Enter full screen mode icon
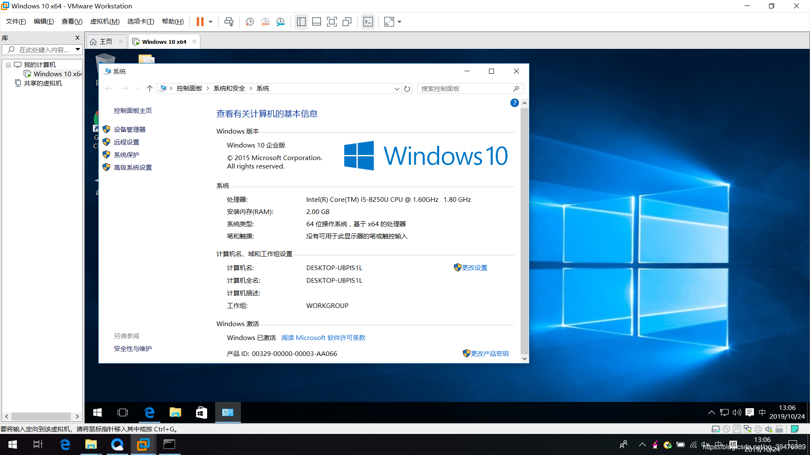This screenshot has height=455, width=810. (x=332, y=22)
